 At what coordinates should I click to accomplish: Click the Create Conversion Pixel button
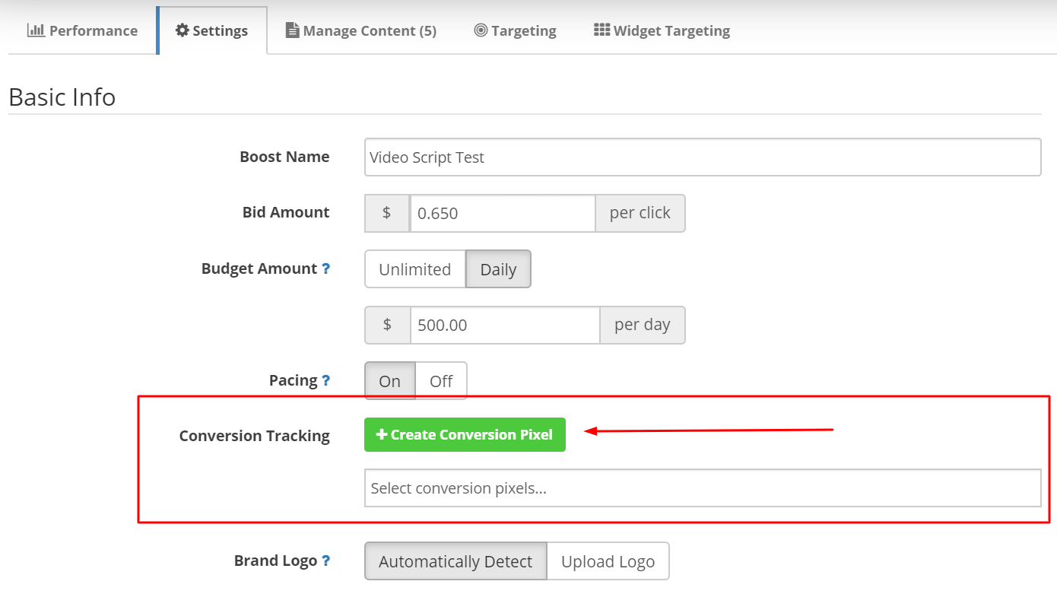pos(465,434)
